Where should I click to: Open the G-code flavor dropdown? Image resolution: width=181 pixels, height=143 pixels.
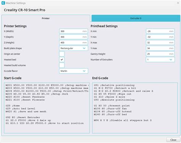74,71
